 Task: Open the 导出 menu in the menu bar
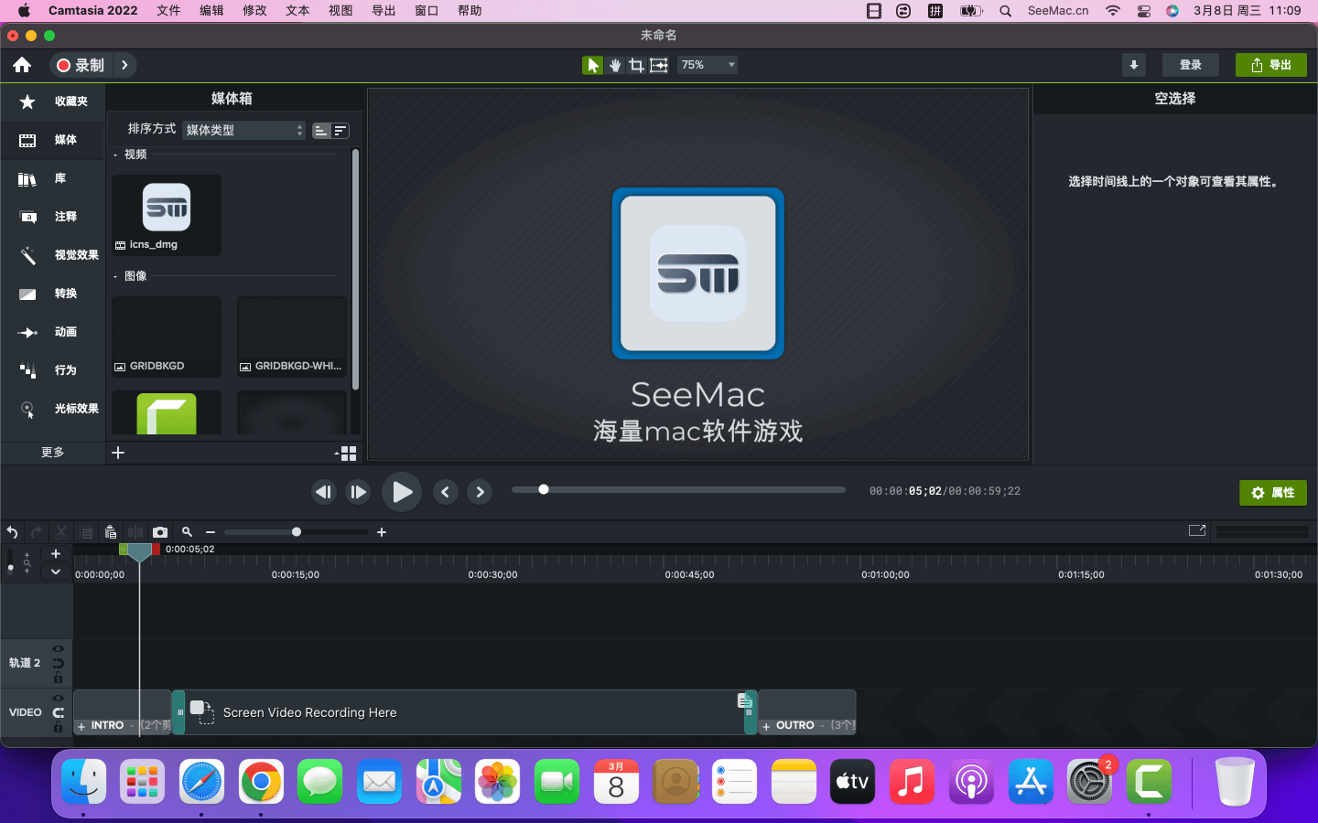pyautogui.click(x=384, y=11)
